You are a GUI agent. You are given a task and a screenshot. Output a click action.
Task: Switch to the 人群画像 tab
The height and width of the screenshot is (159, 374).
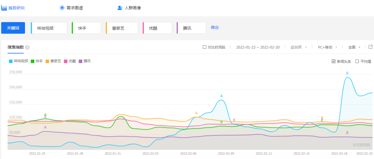tap(133, 8)
